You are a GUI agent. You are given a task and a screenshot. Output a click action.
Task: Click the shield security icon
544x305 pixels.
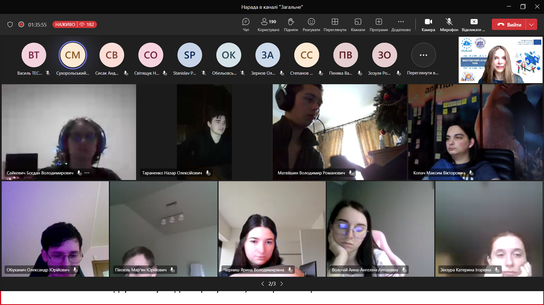pyautogui.click(x=10, y=25)
